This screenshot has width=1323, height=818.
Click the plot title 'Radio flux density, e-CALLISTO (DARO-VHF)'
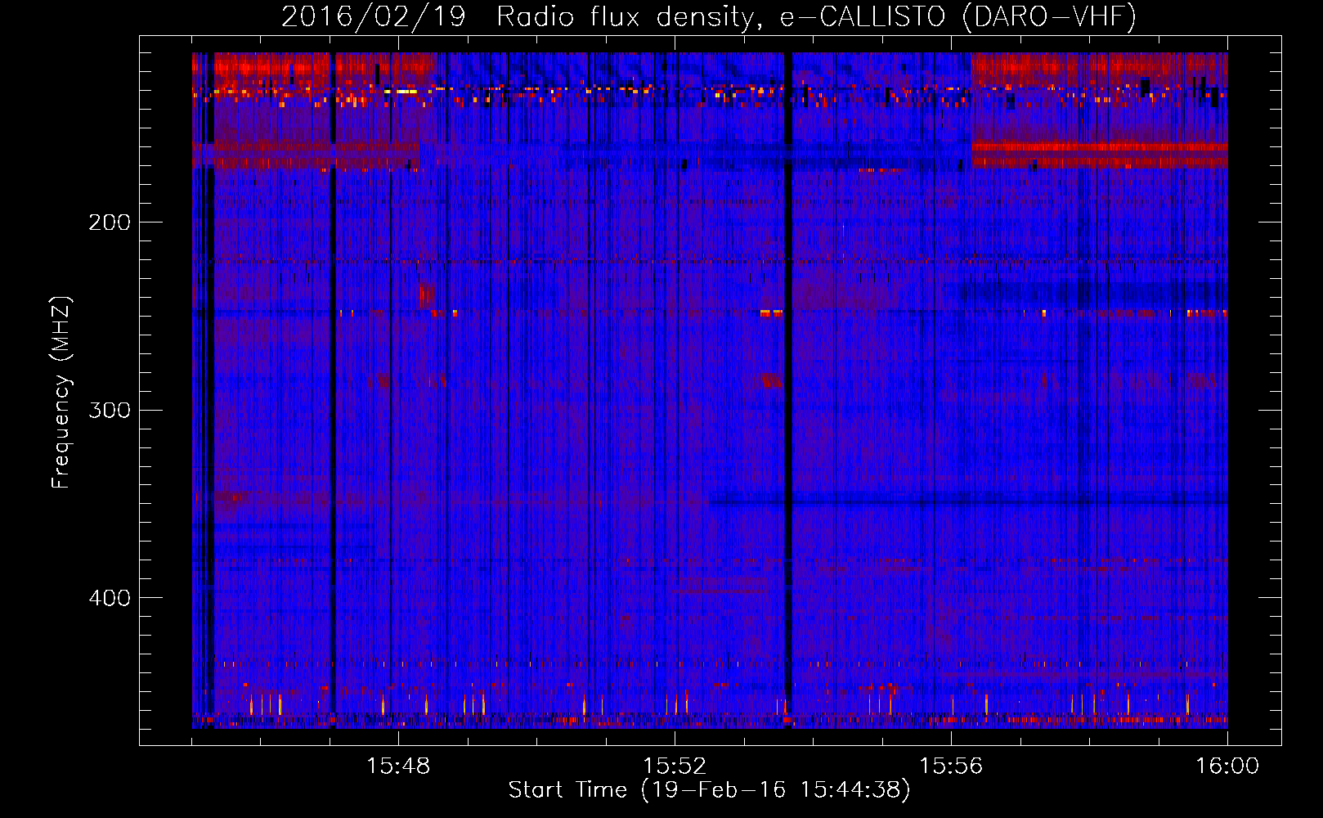(x=816, y=16)
